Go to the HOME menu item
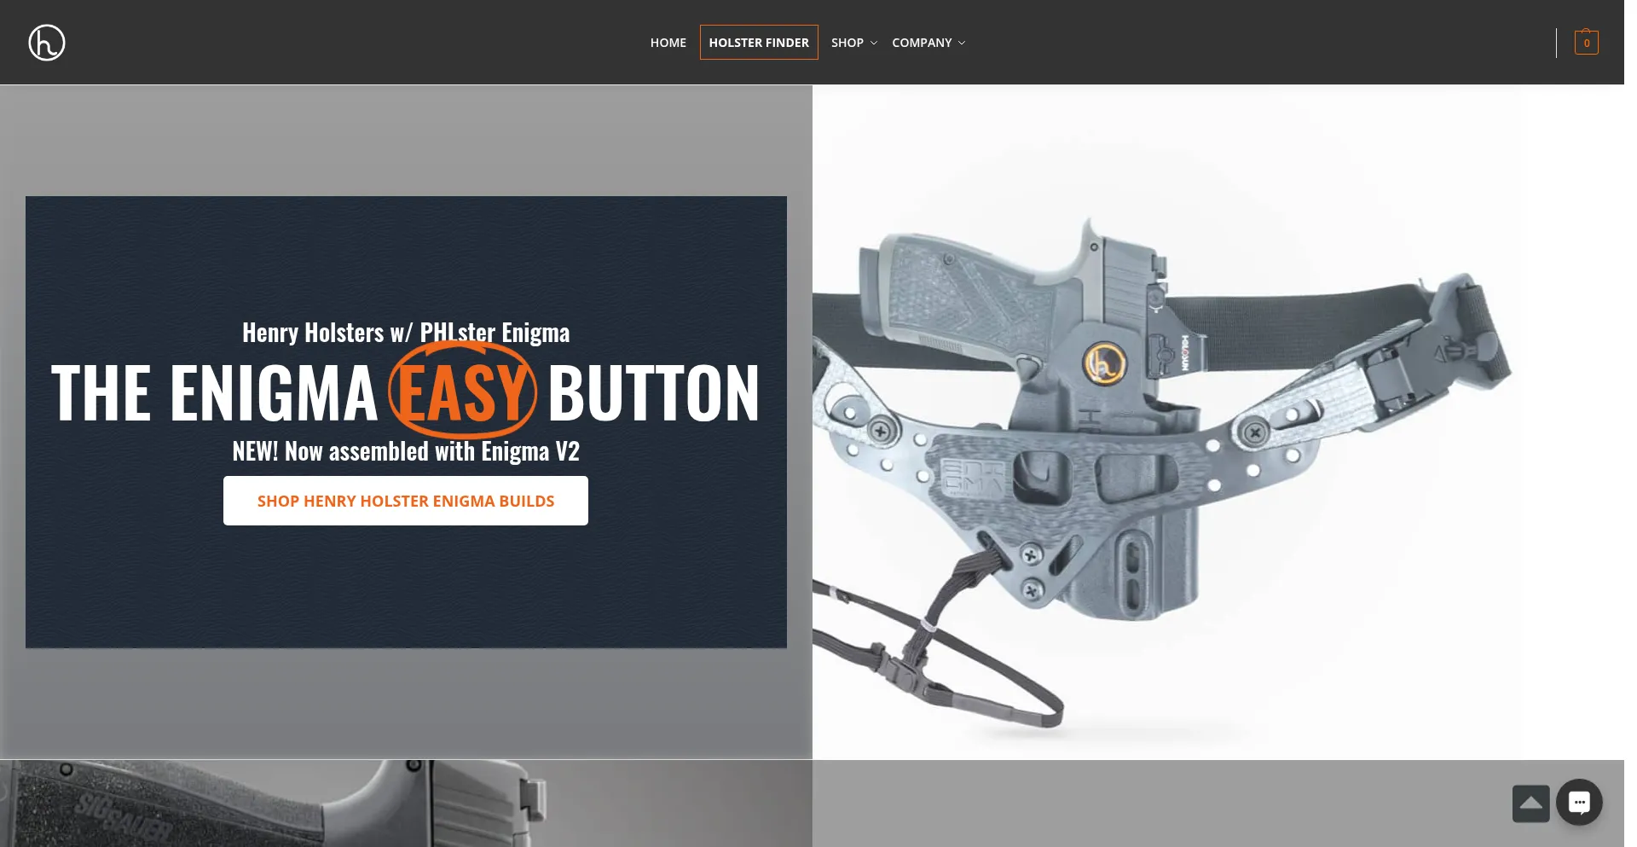The image size is (1637, 847). click(668, 43)
